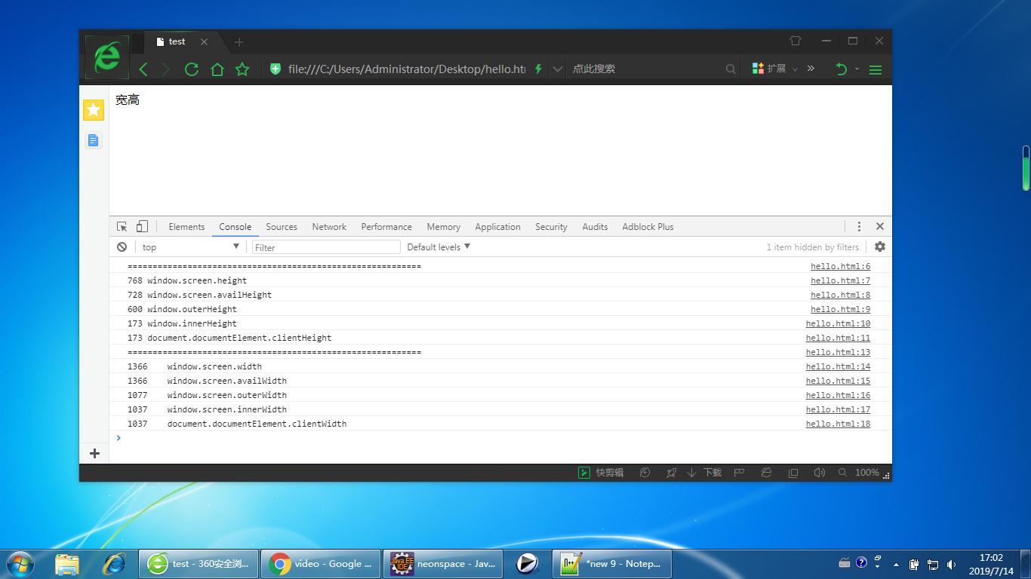Open 下载 downloads in status bar

pyautogui.click(x=704, y=473)
